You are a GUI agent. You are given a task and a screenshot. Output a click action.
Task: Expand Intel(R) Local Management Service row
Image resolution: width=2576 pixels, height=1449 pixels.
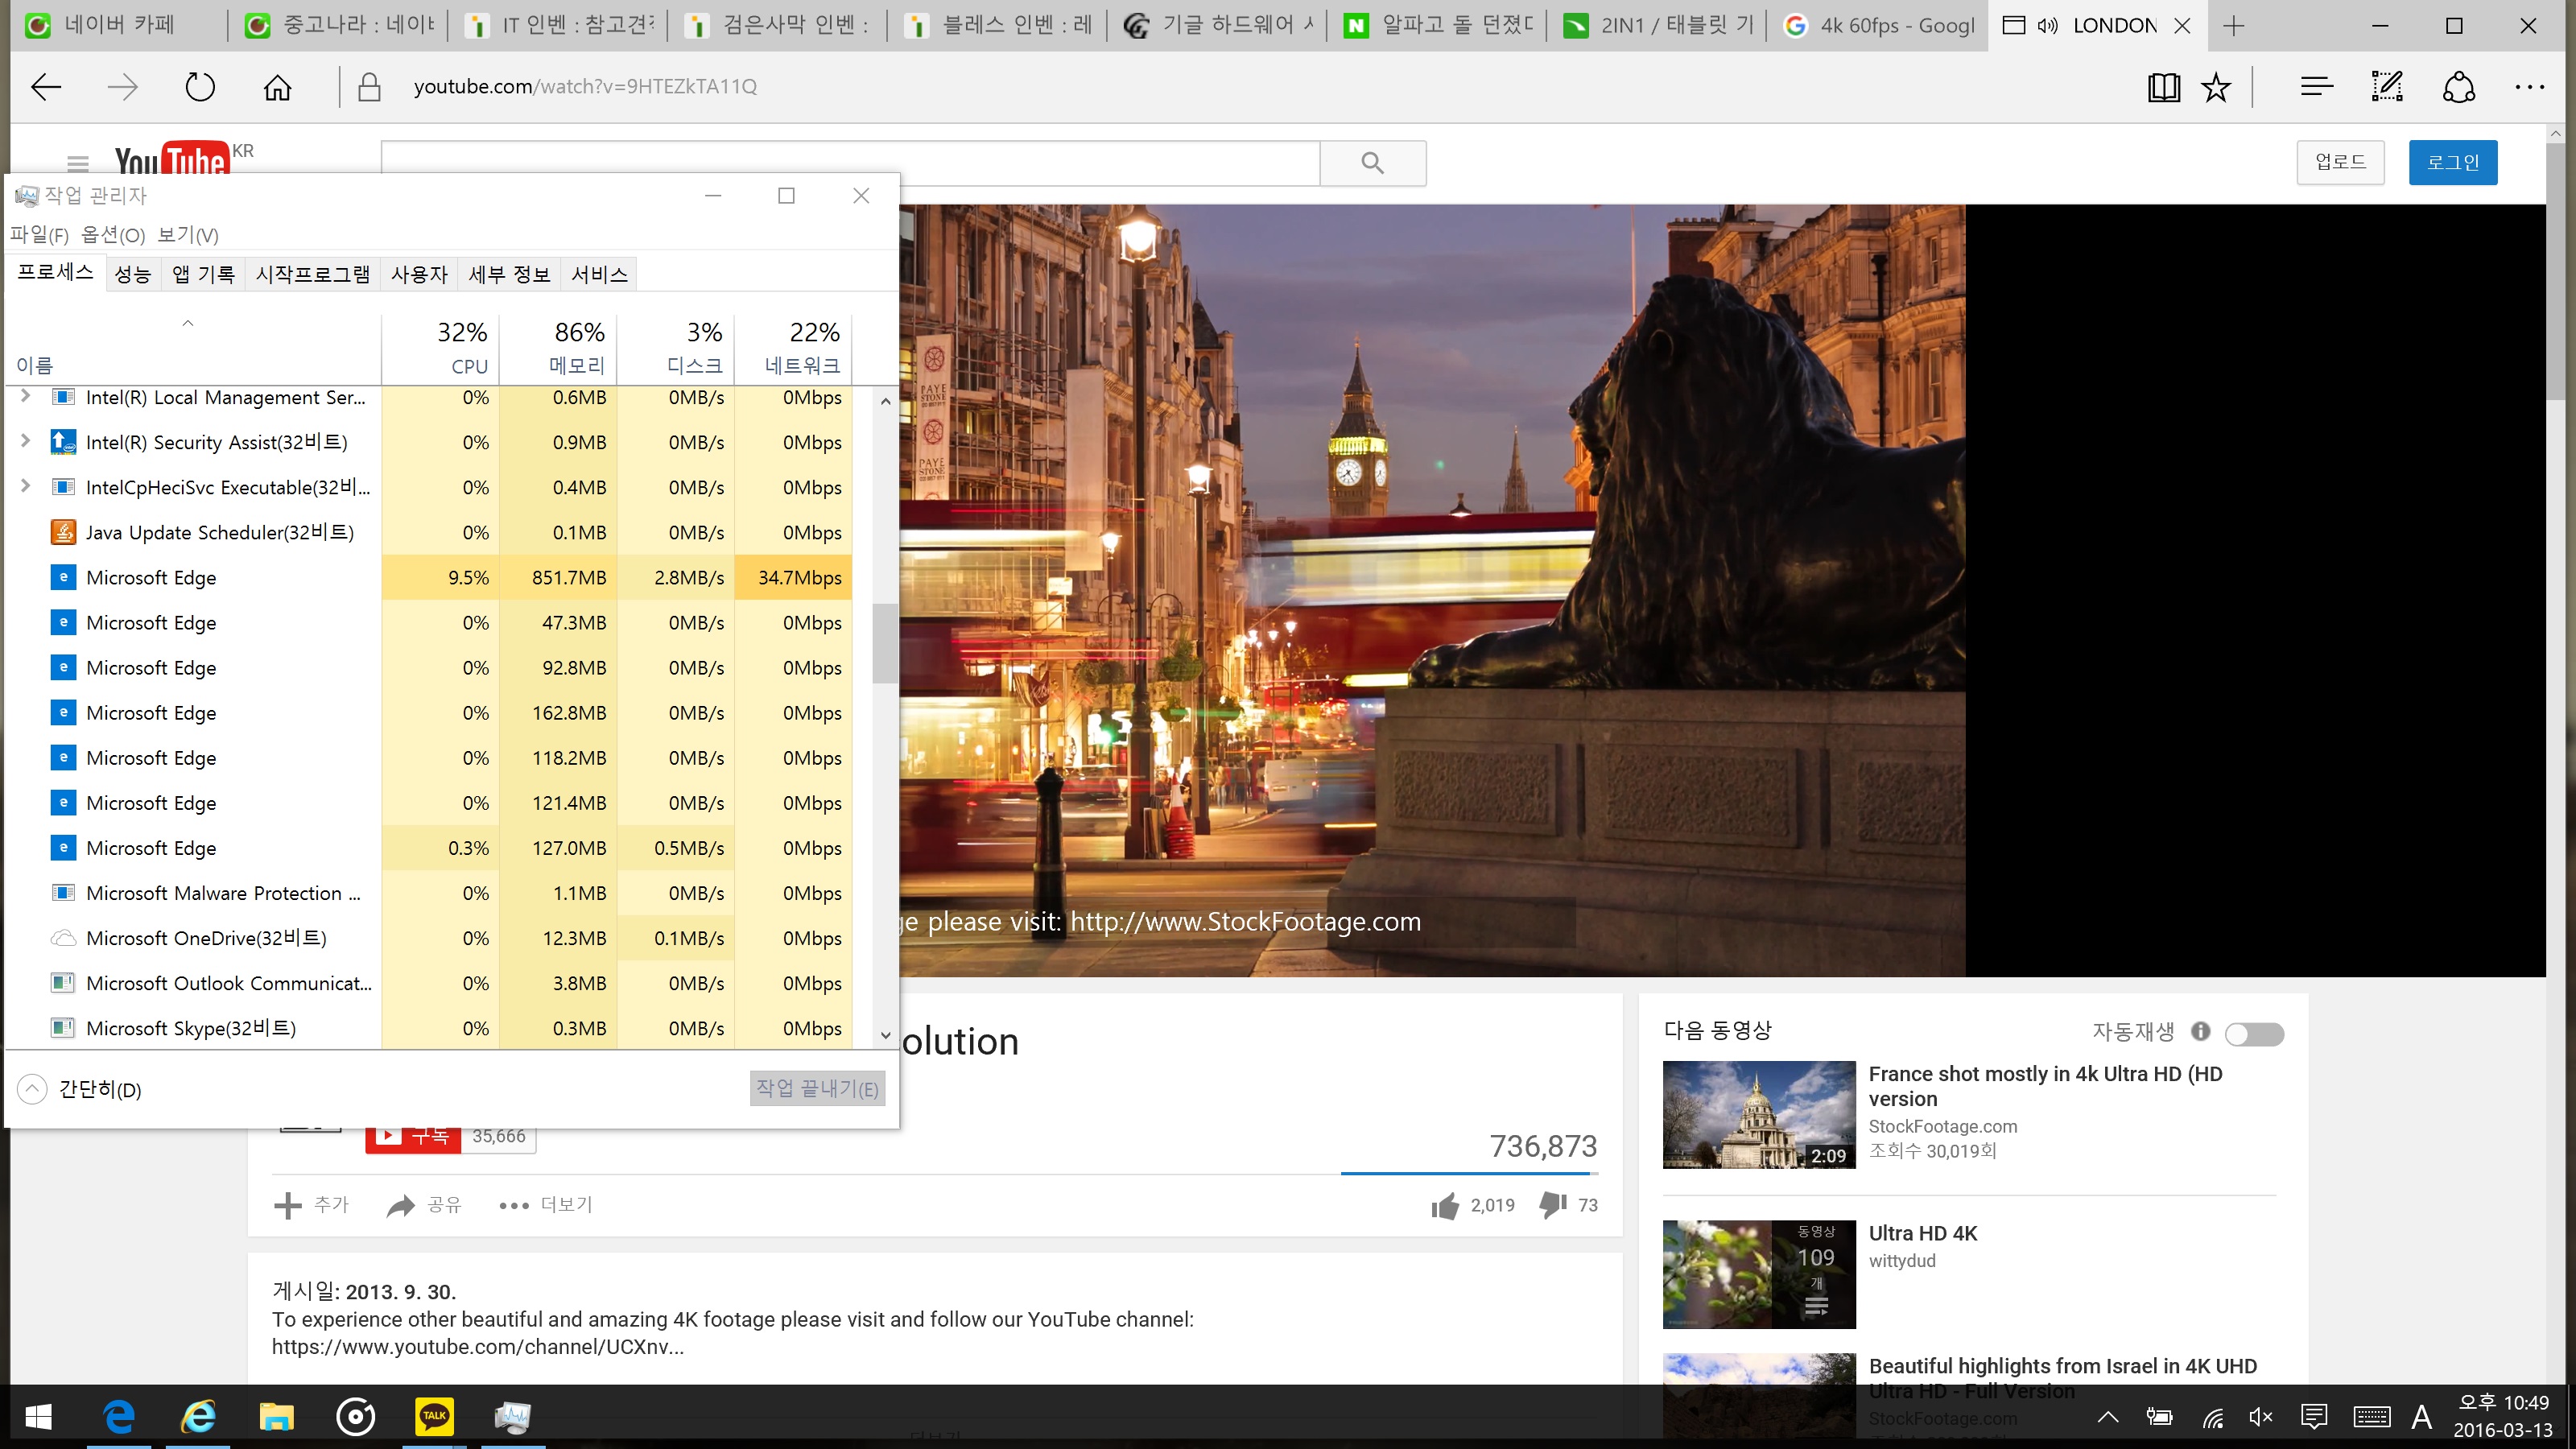tap(25, 397)
